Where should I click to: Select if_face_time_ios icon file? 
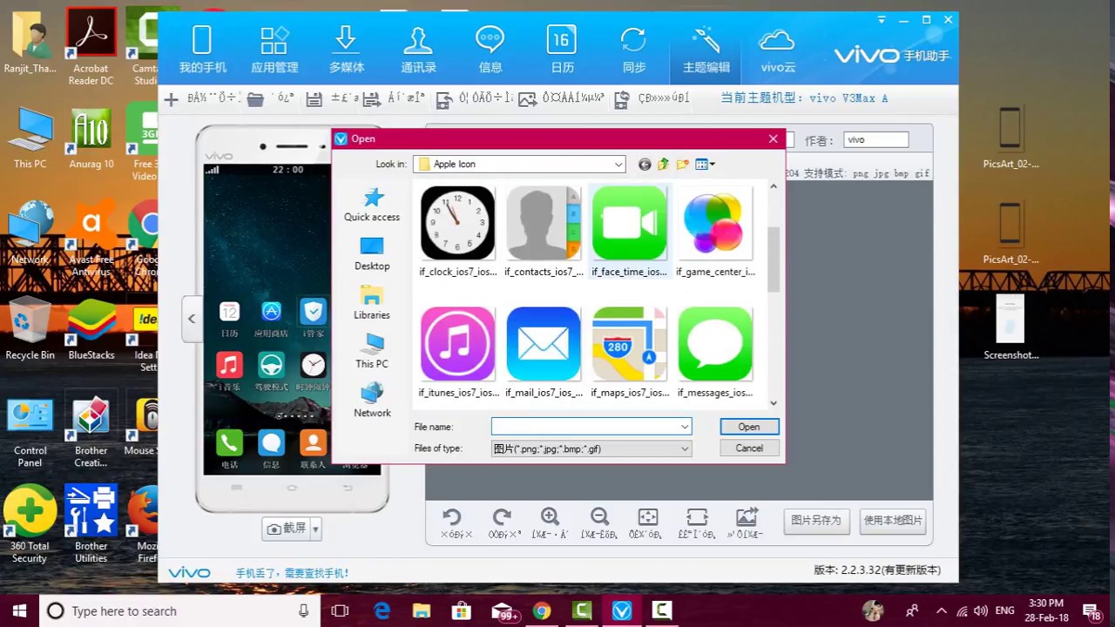[x=629, y=232]
